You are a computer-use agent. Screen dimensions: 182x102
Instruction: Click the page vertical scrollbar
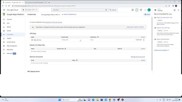152,43
